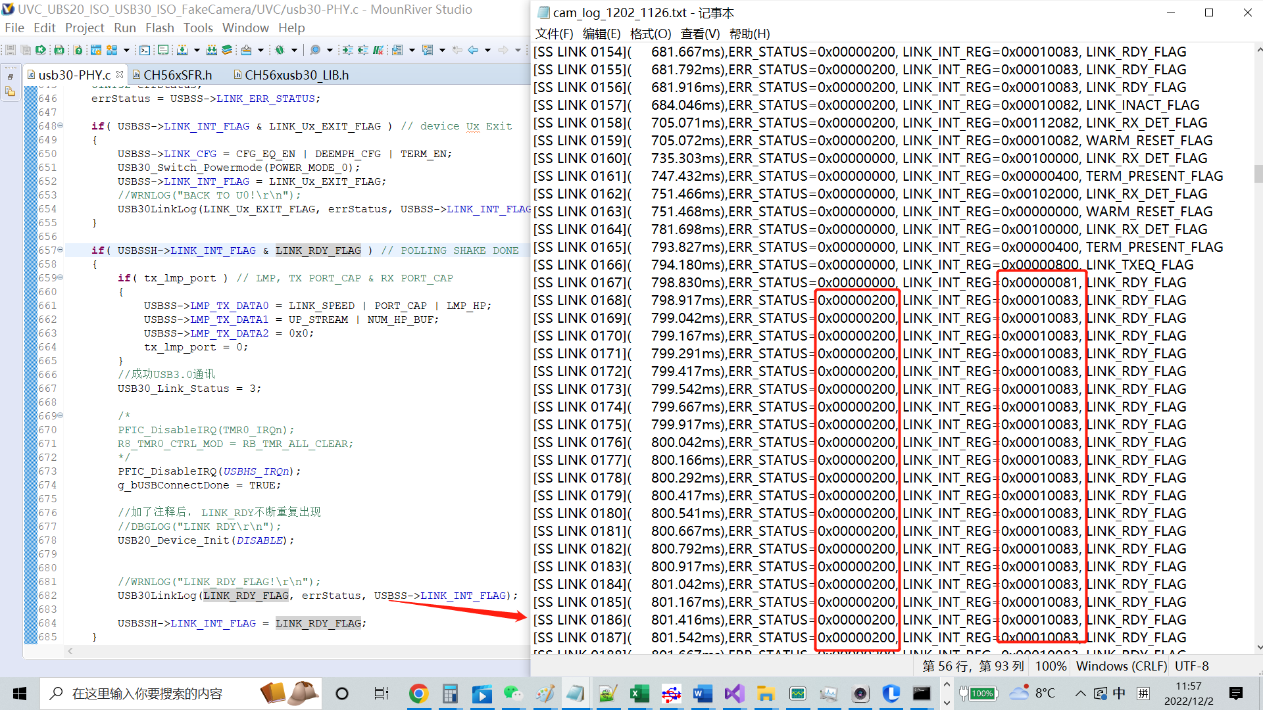The height and width of the screenshot is (710, 1263).
Task: Open dropdown next to flash tray icon
Action: (260, 50)
